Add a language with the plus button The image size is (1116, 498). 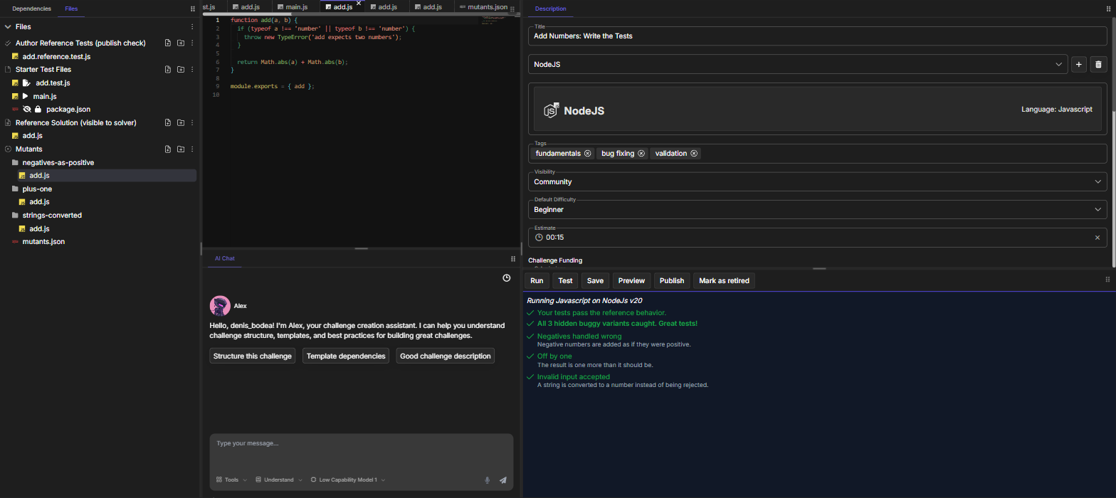(1079, 65)
